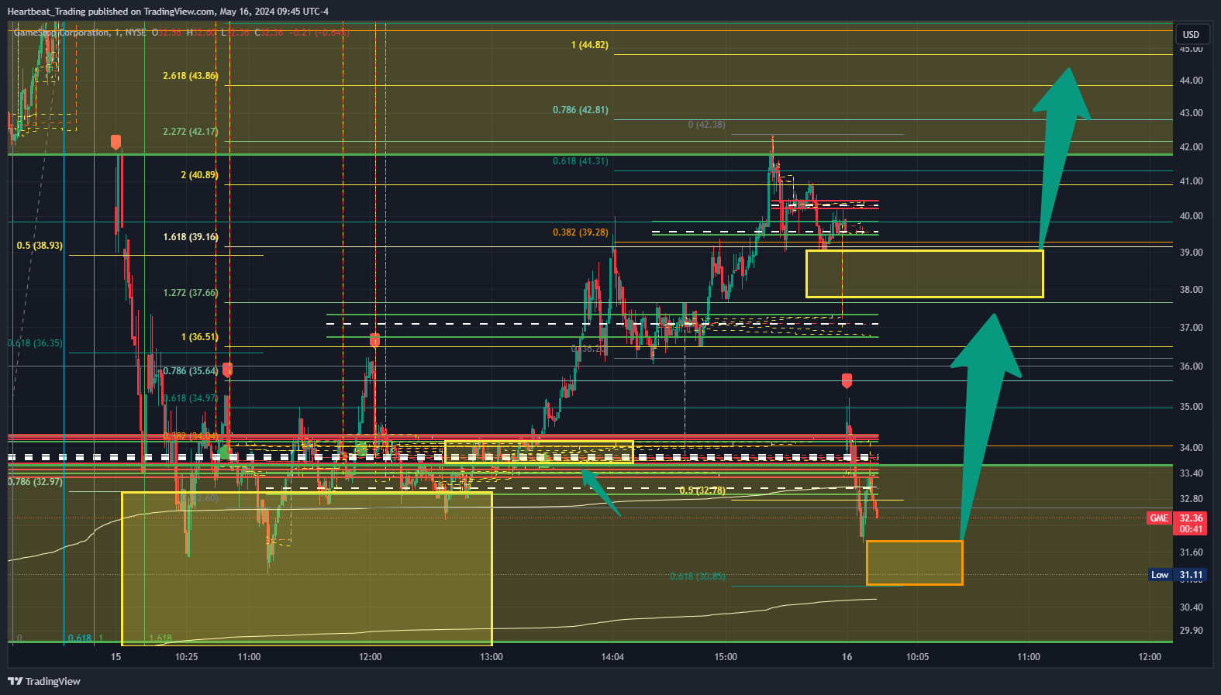
Task: Select the 1 (44.82) Fibonacci label
Action: [590, 45]
